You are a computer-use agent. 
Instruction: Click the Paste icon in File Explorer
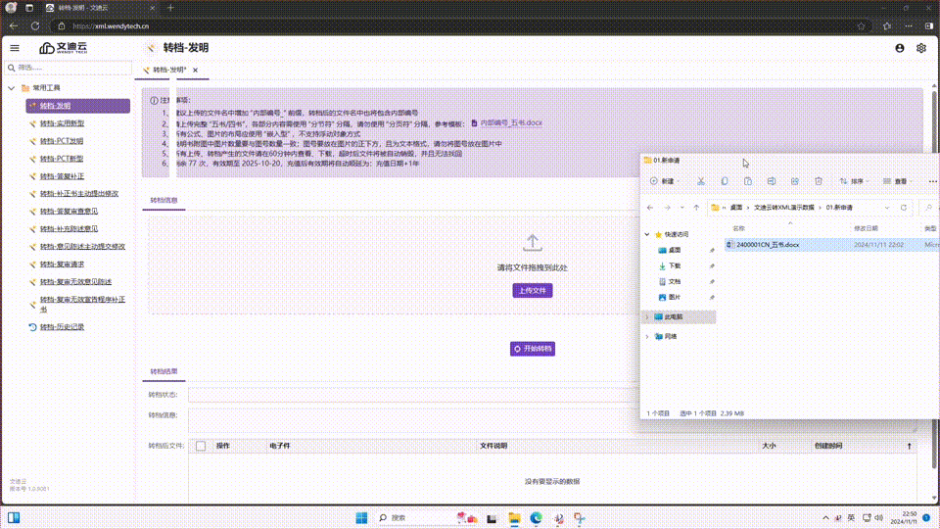(x=747, y=181)
